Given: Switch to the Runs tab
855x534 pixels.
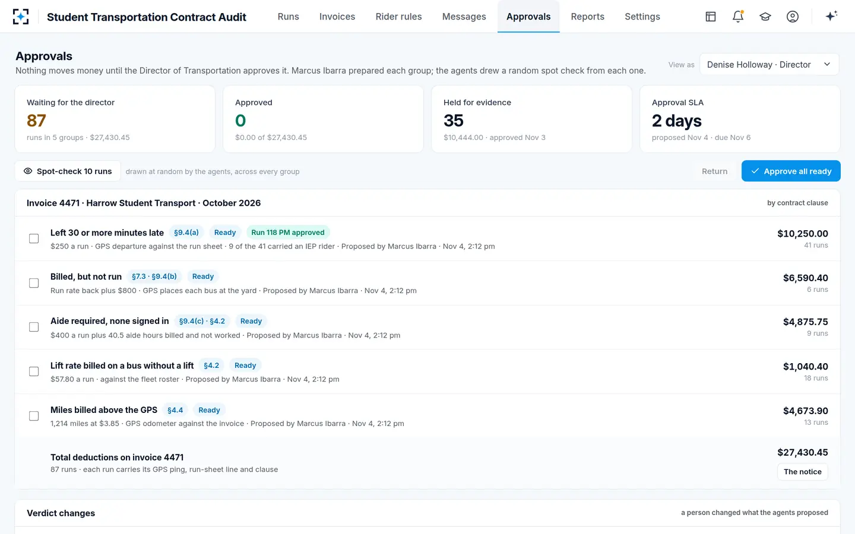Looking at the screenshot, I should tap(289, 17).
